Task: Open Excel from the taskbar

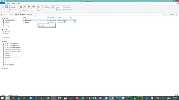Action: pos(83,98)
